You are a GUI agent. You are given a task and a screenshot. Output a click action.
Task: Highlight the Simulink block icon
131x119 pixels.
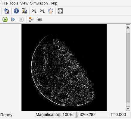pyautogui.click(x=31, y=19)
